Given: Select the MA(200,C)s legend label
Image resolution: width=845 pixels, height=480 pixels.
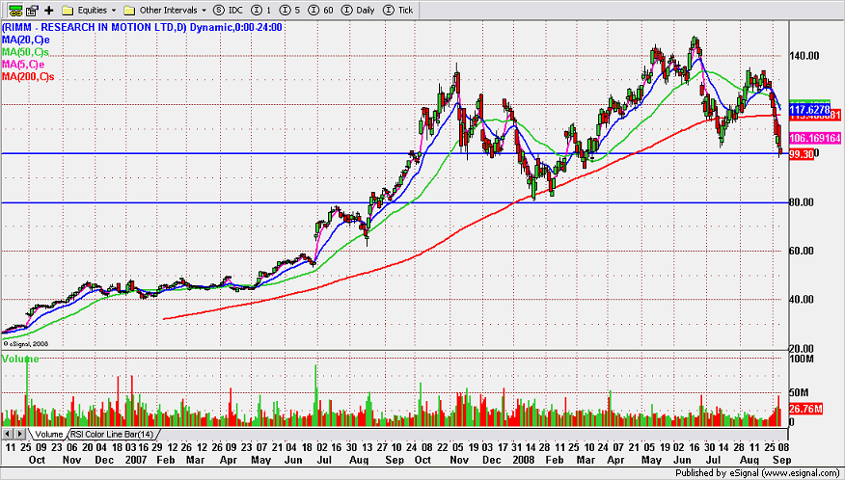Looking at the screenshot, I should 29,77.
